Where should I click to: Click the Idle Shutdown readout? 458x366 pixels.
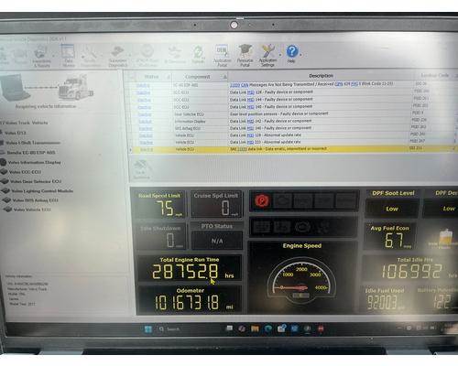[160, 236]
